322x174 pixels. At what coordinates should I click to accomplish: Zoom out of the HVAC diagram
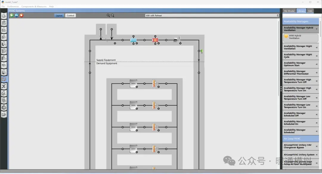112,15
